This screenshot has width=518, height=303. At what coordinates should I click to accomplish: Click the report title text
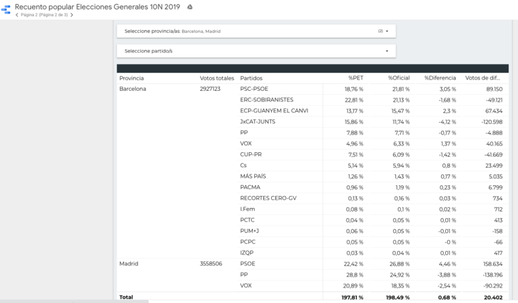(x=98, y=6)
